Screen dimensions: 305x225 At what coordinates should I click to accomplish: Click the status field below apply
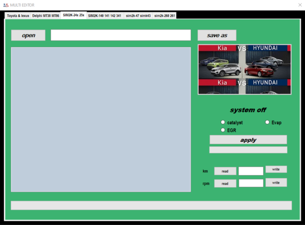pyautogui.click(x=248, y=150)
